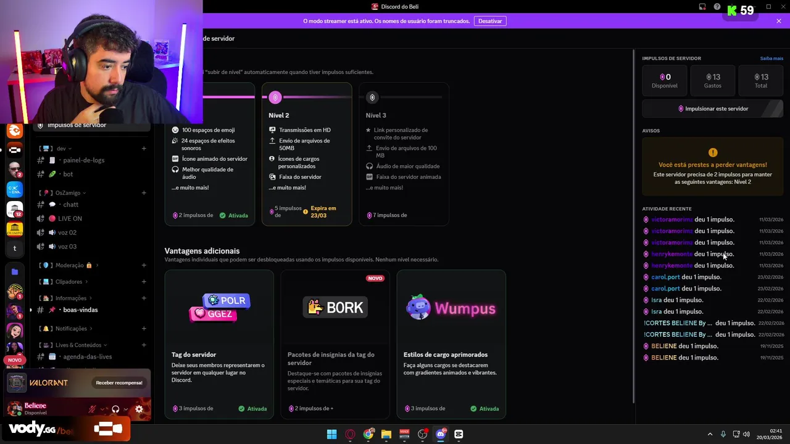Click Receber recompensa button
Viewport: 790px width, 444px height.
pos(119,383)
